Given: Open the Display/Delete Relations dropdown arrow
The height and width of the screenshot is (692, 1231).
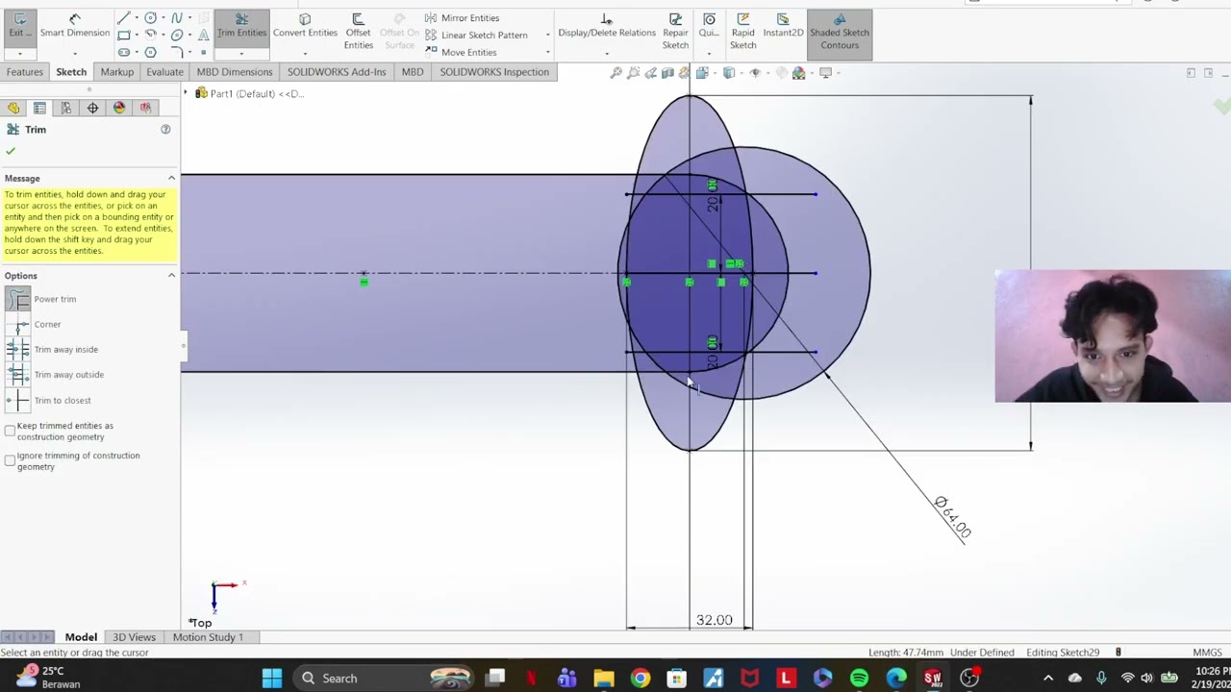Looking at the screenshot, I should [607, 53].
